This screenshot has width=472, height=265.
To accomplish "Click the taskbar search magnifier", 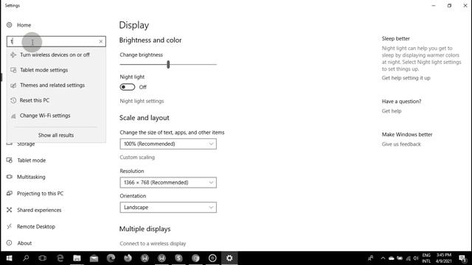I will (x=26, y=258).
